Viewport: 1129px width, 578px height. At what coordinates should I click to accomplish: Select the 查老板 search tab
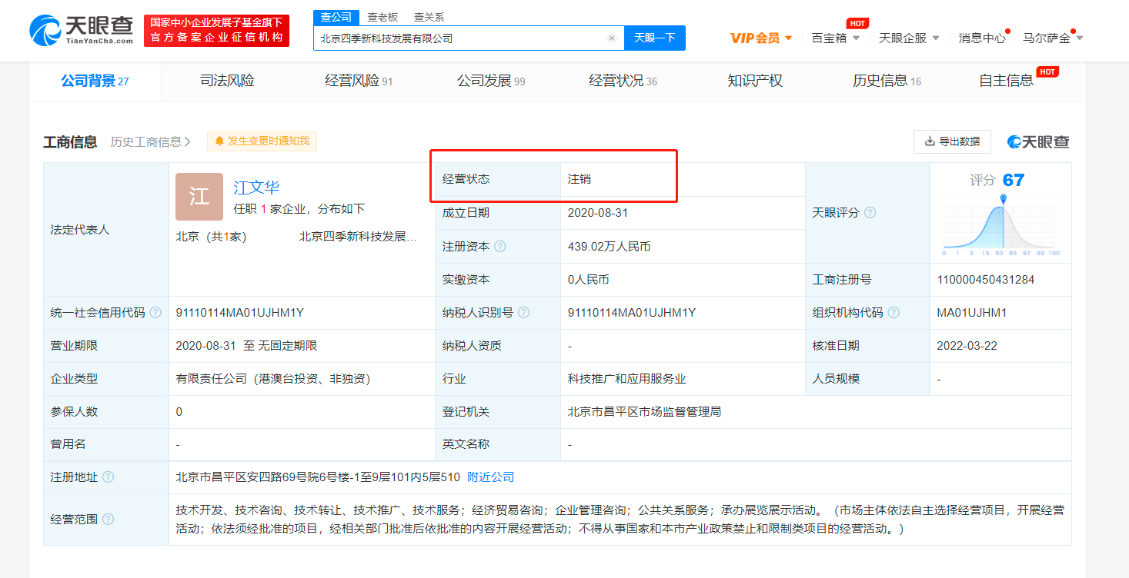382,17
